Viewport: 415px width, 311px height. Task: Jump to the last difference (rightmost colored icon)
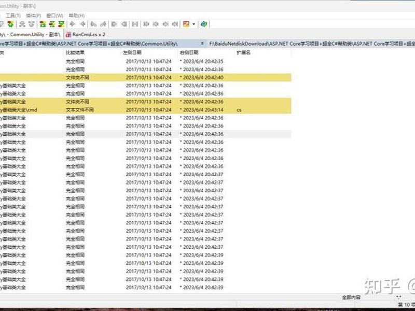(x=61, y=24)
